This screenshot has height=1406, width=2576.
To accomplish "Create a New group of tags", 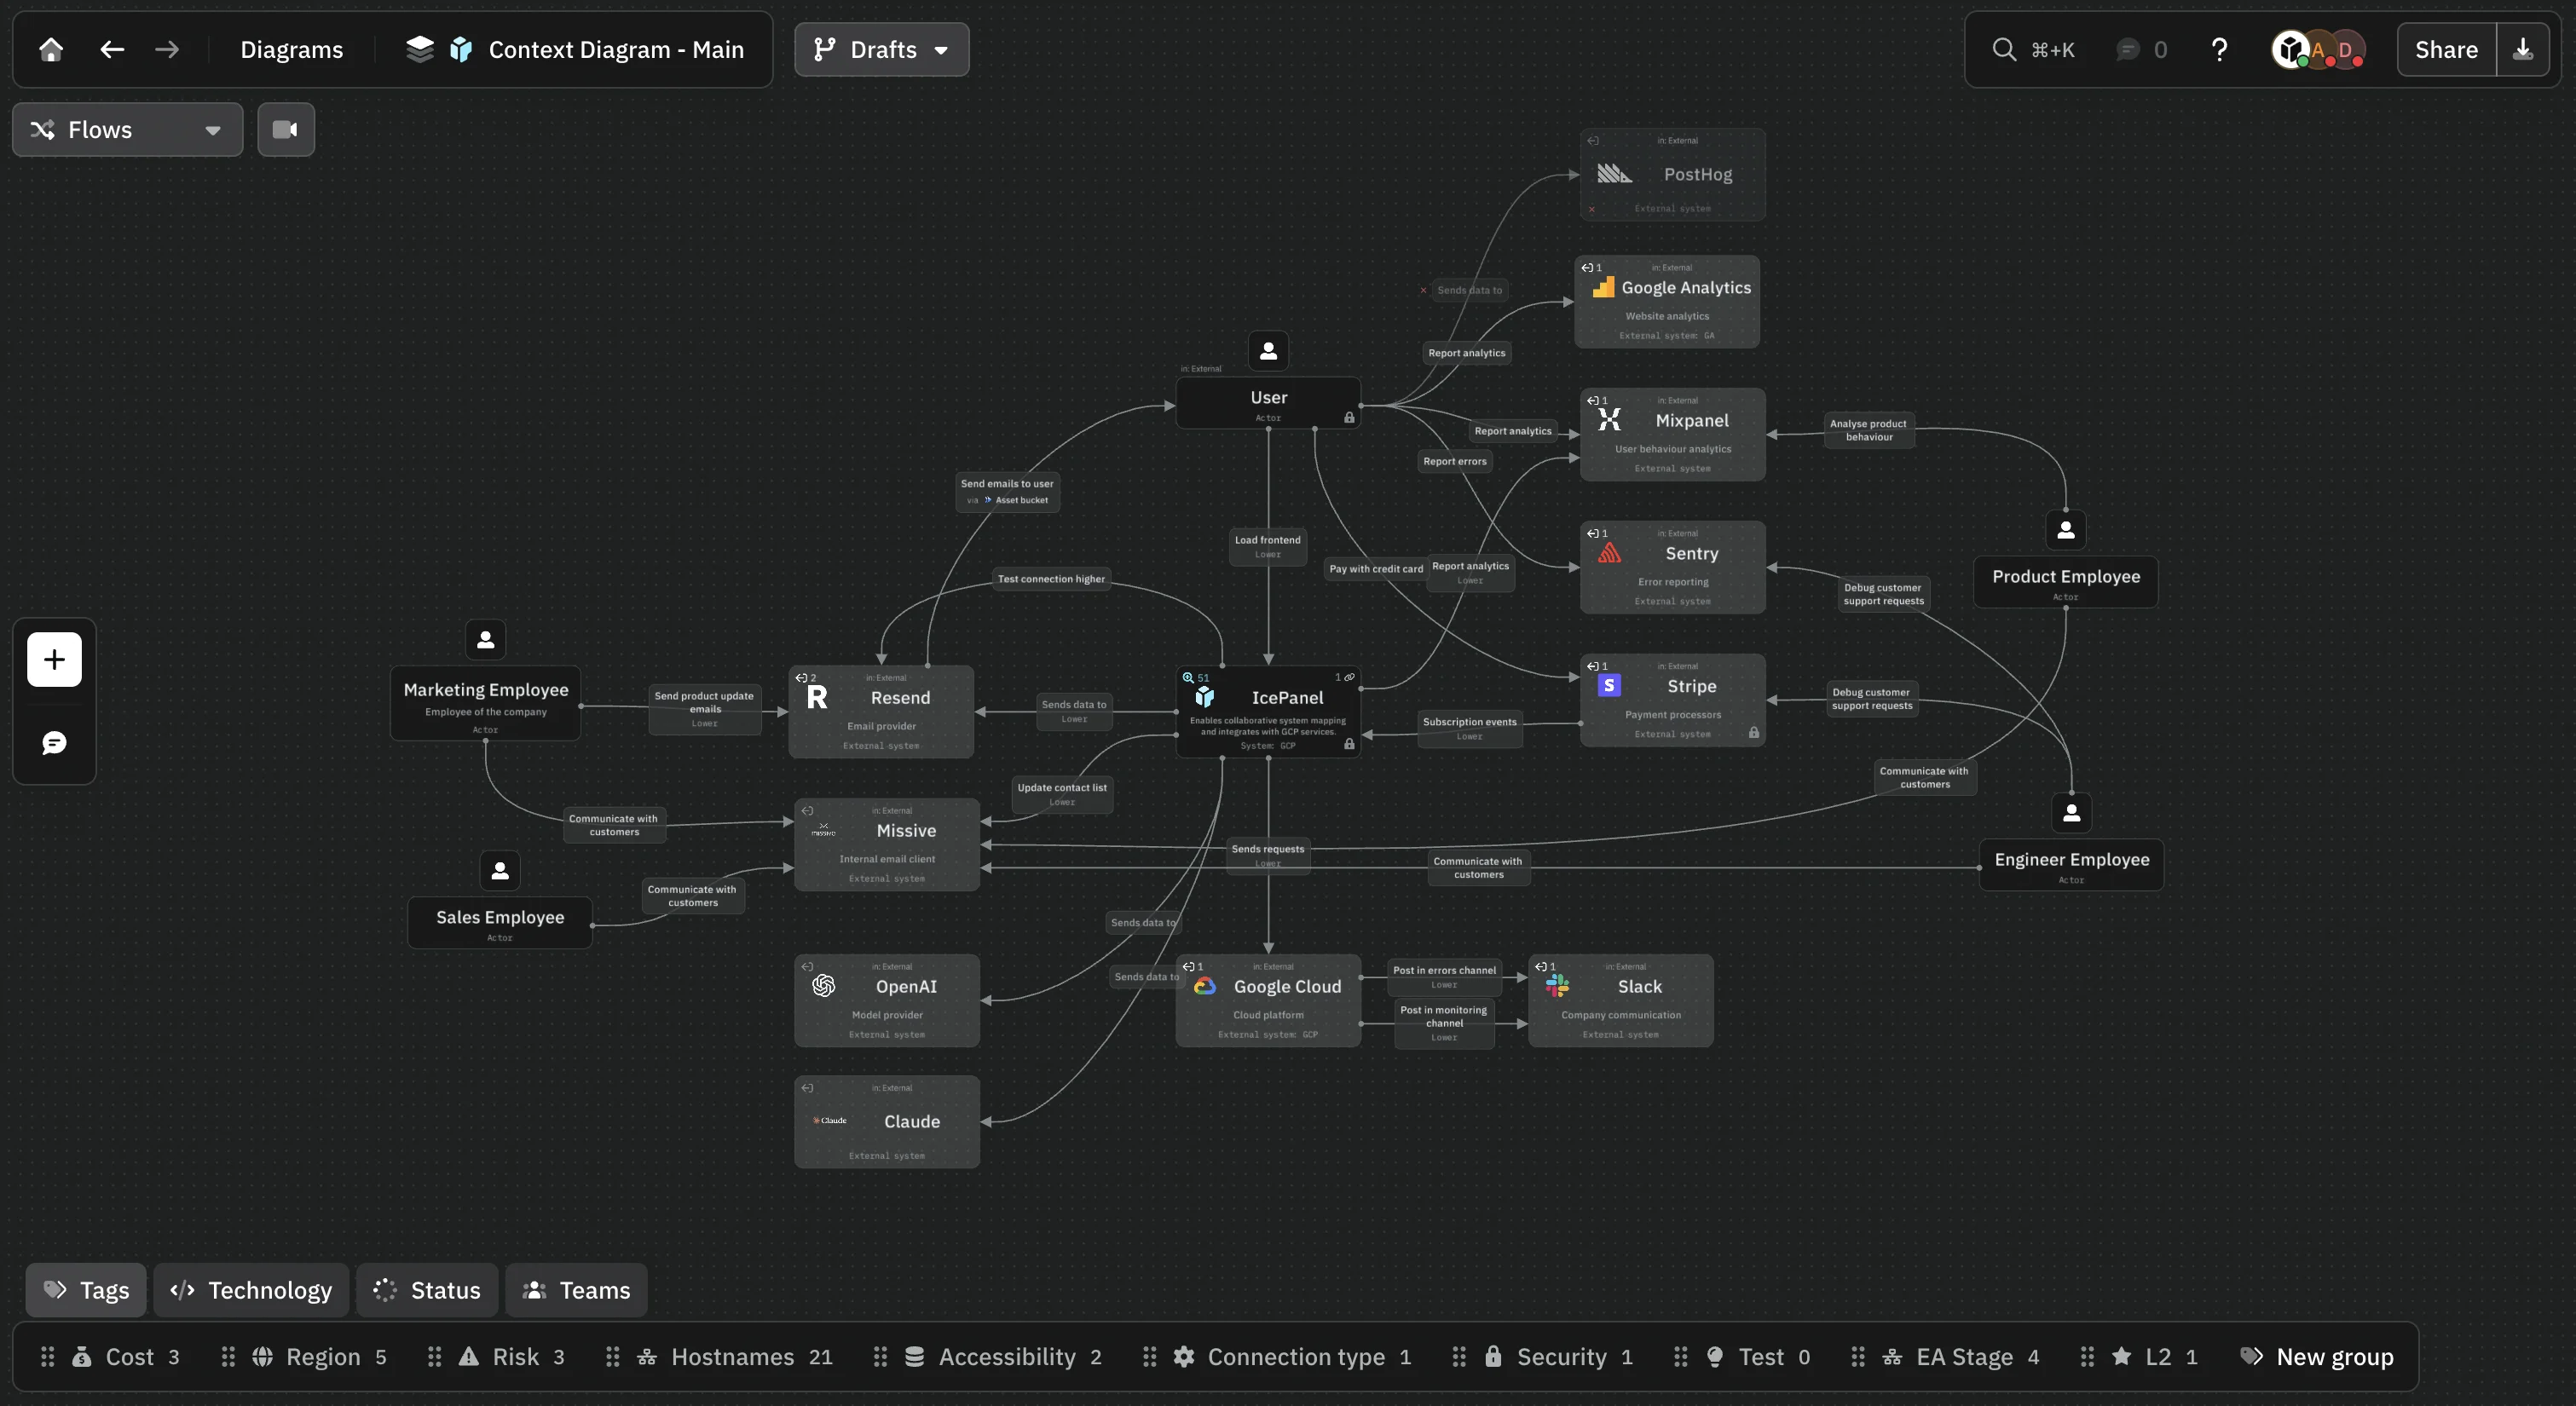I will click(x=2317, y=1356).
